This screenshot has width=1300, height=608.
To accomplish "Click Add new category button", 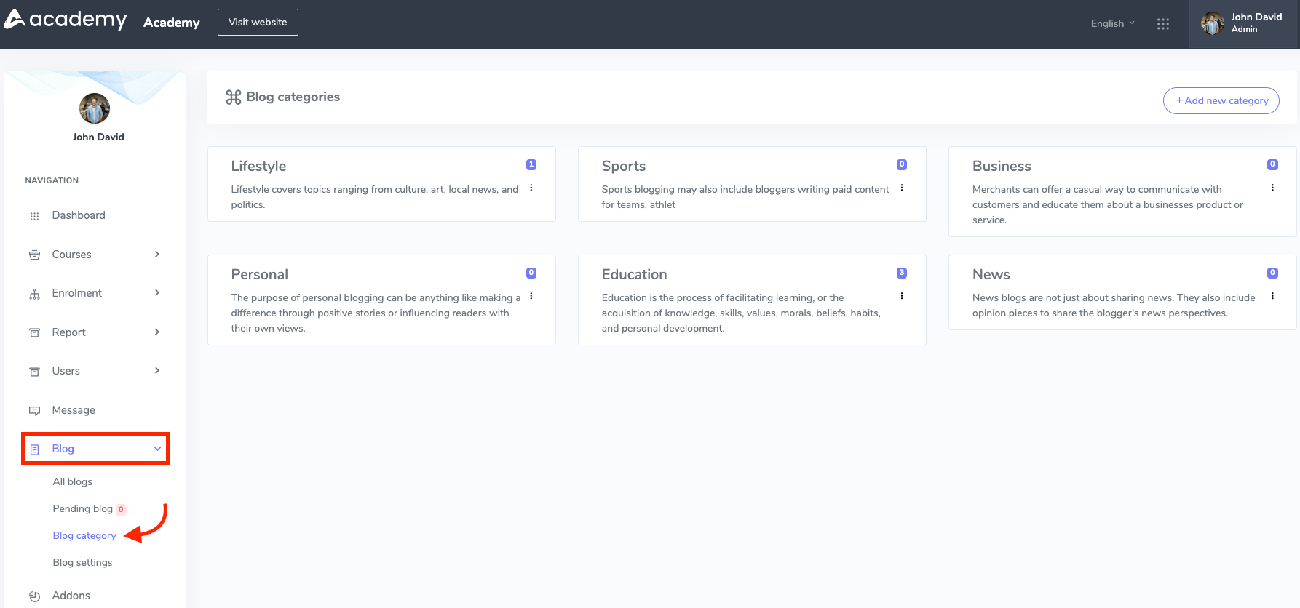I will pyautogui.click(x=1221, y=100).
